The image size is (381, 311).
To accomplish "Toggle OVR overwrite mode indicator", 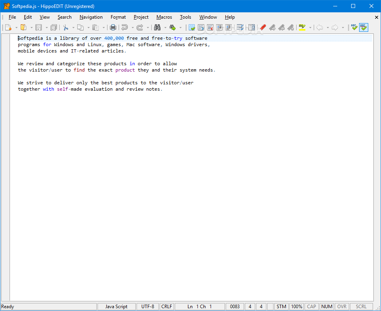I will coord(342,307).
